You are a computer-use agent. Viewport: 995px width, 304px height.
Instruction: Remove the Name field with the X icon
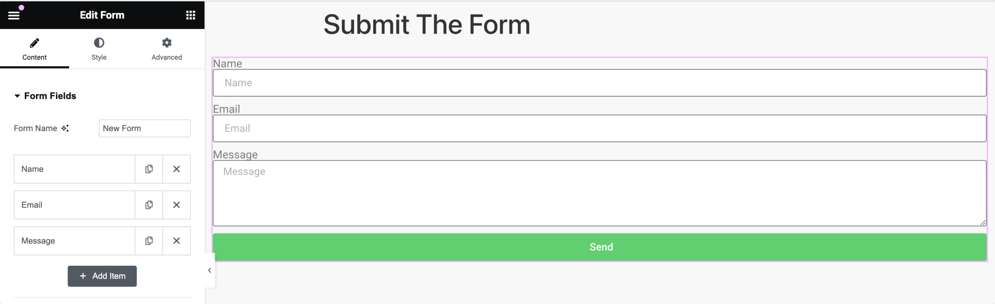[176, 169]
